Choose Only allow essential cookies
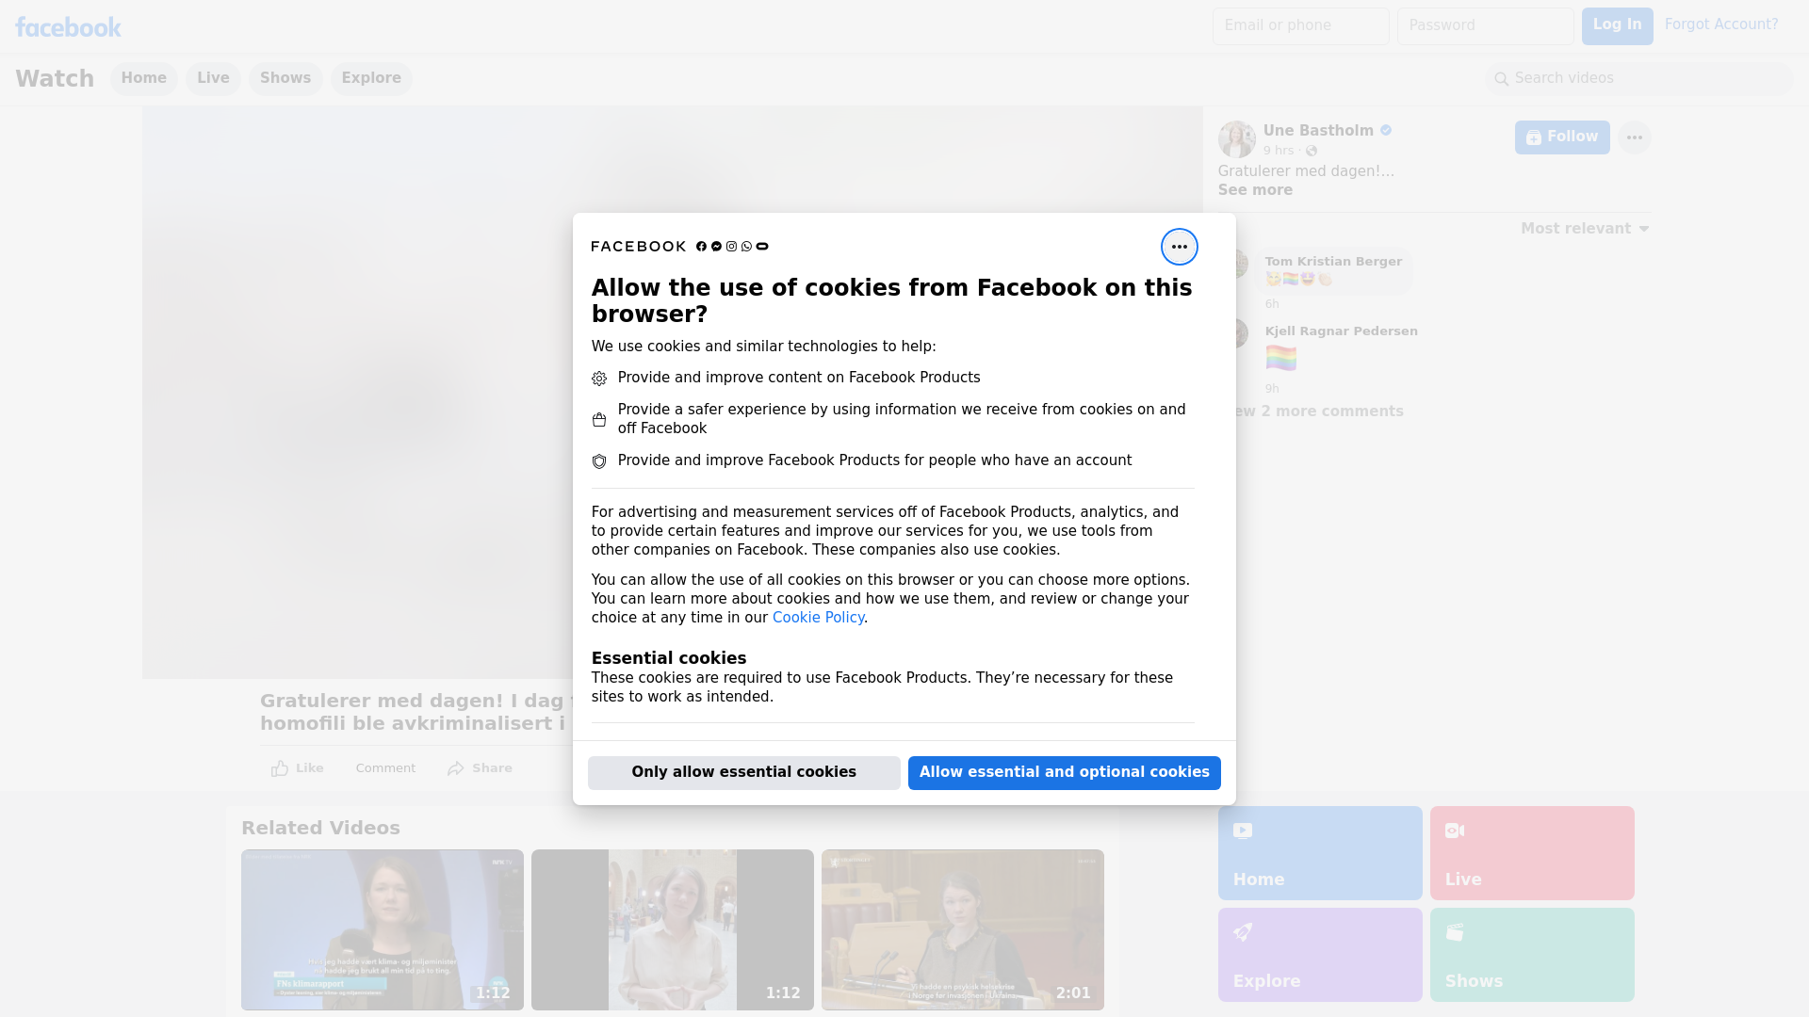 743,772
